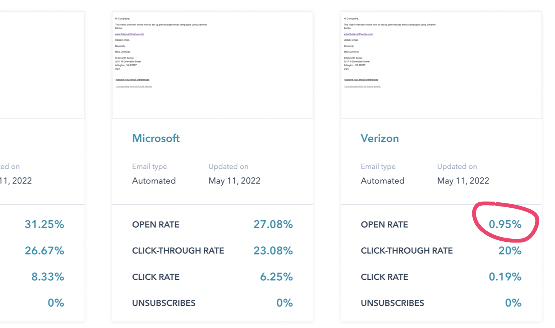555x328 pixels.
Task: Click Verizon click rate 0.19%
Action: pos(505,277)
